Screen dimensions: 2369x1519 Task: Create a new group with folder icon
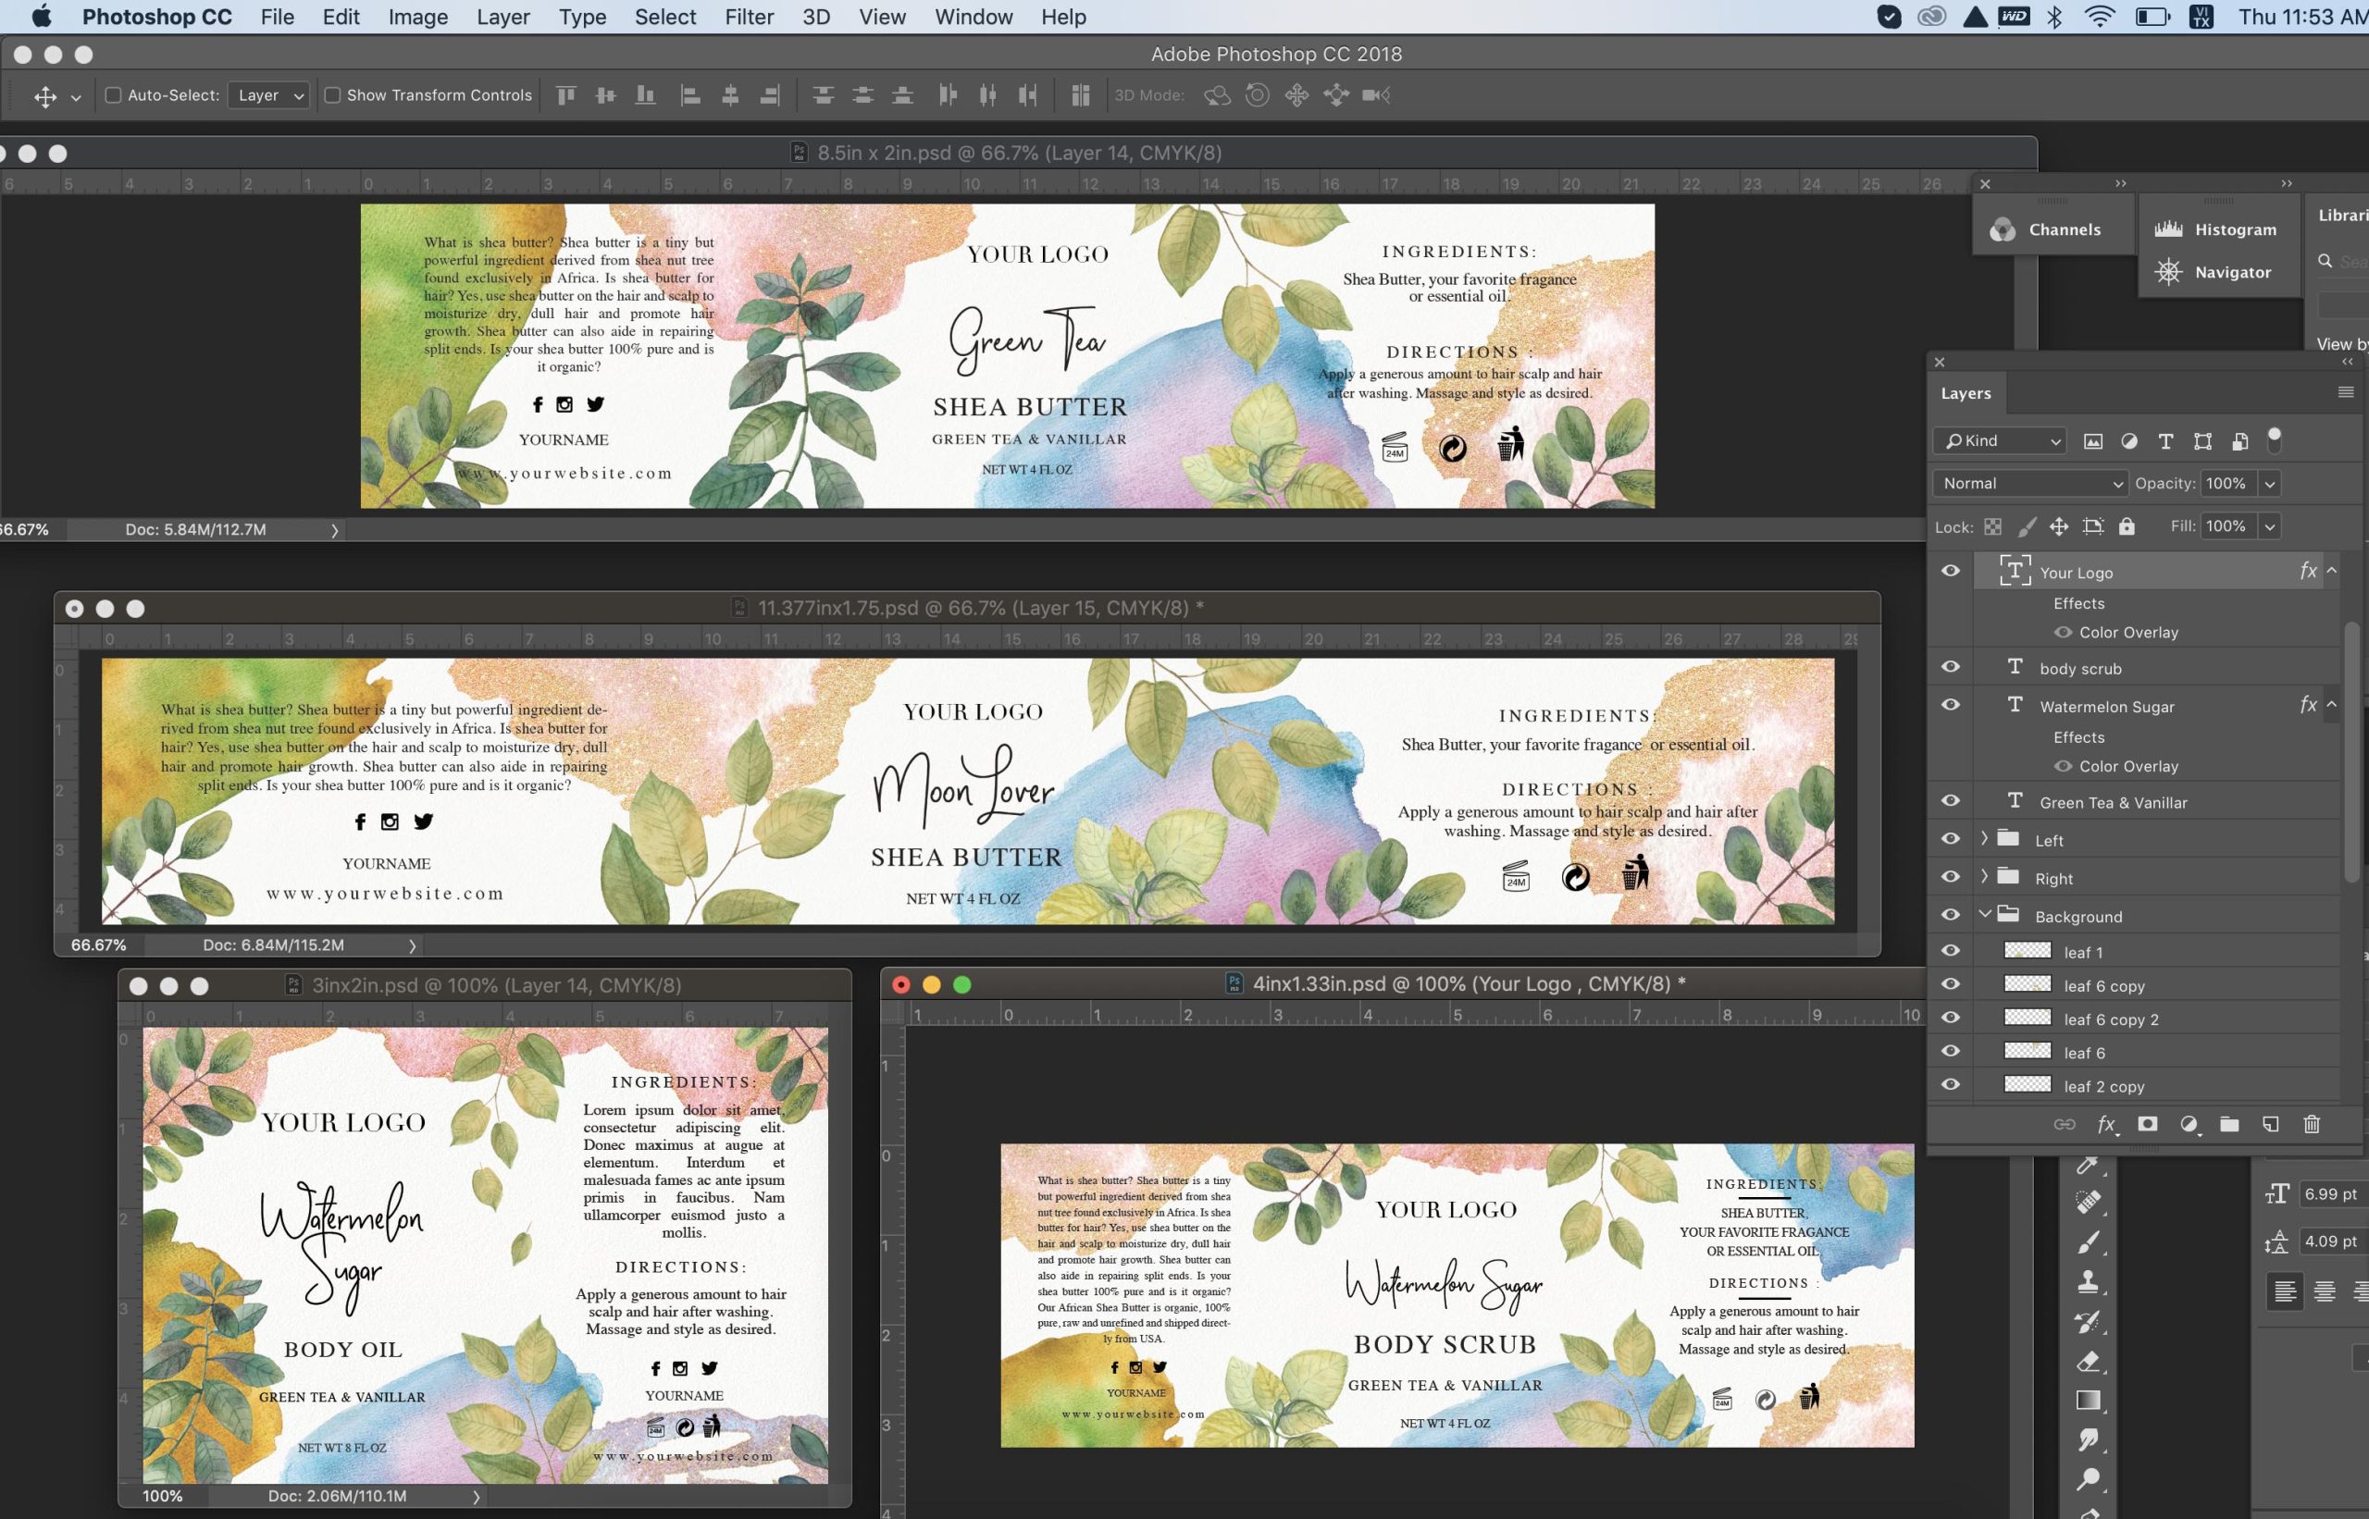pyautogui.click(x=2229, y=1125)
